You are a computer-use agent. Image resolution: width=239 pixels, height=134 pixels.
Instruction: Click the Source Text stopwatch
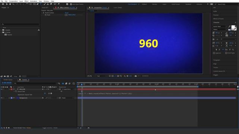click(x=16, y=92)
